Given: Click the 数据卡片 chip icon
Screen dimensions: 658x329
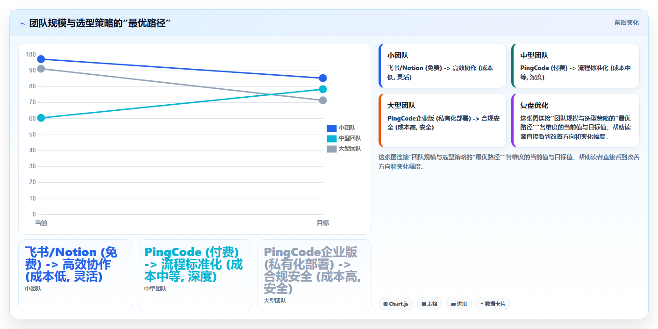Looking at the screenshot, I should (482, 304).
